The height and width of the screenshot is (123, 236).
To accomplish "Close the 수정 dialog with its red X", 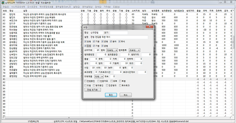I will 149,27.
